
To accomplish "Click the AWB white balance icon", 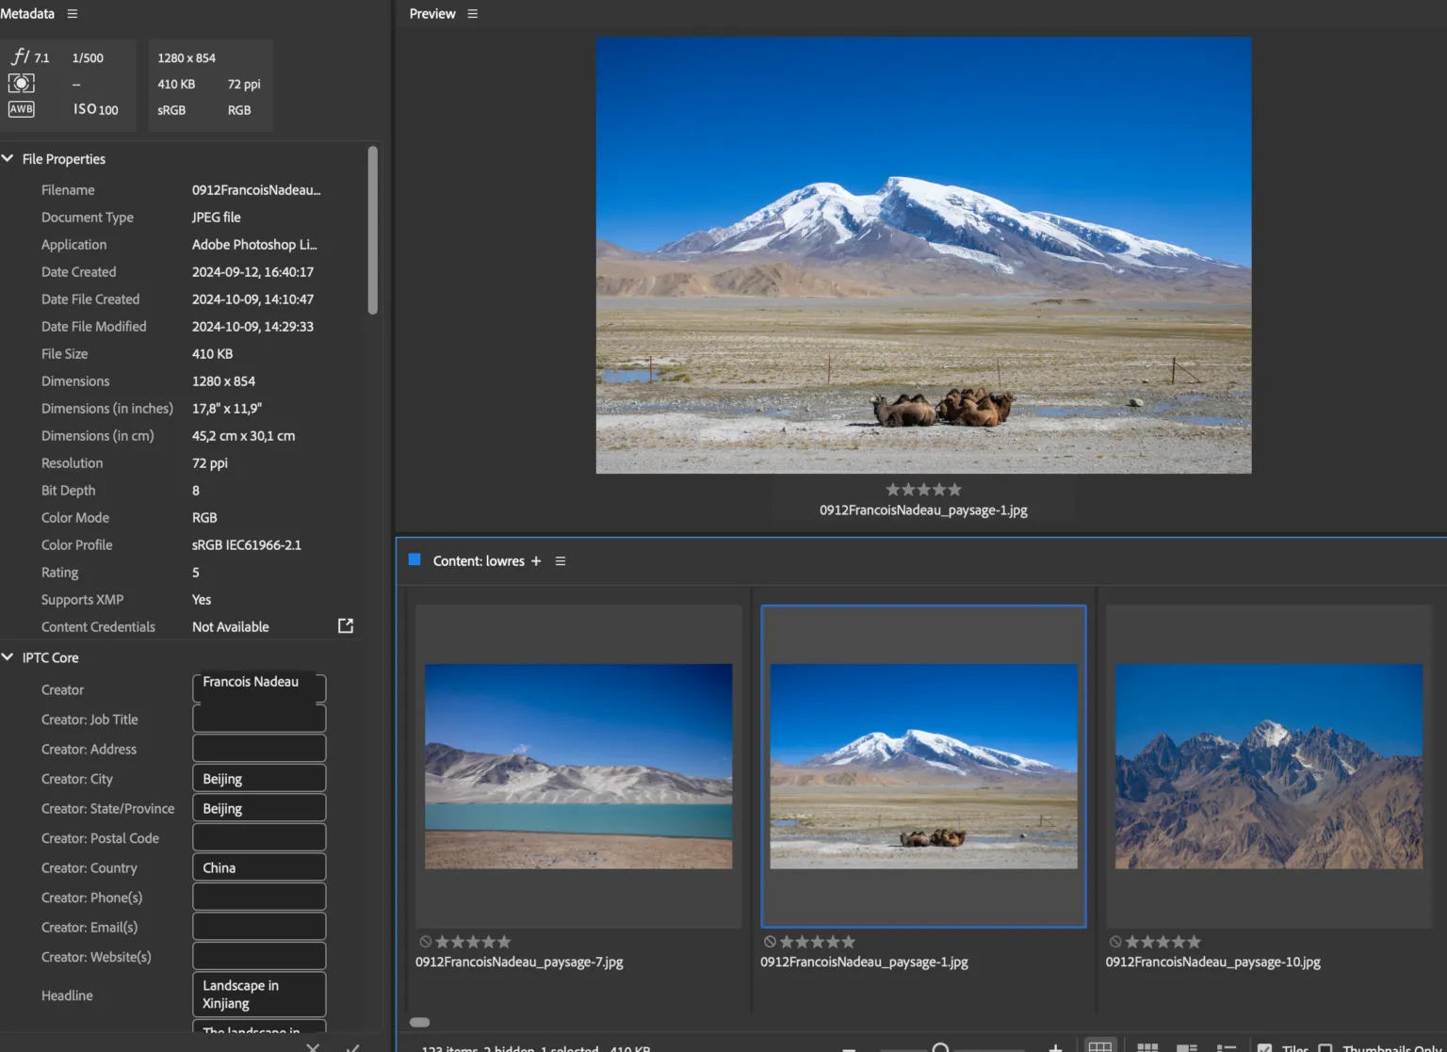I will click(x=21, y=109).
